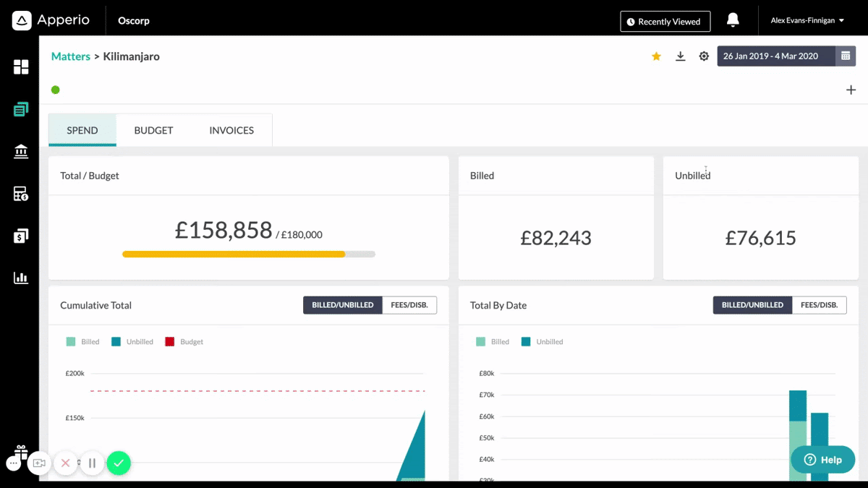Click the £76,615 unbilled amount
868x488 pixels.
point(761,238)
